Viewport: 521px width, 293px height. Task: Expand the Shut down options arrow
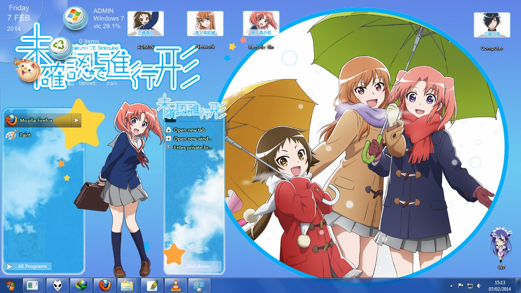coord(217,266)
